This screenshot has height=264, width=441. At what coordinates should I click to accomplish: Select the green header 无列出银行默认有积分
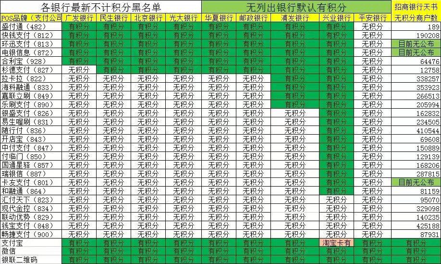tap(296, 7)
